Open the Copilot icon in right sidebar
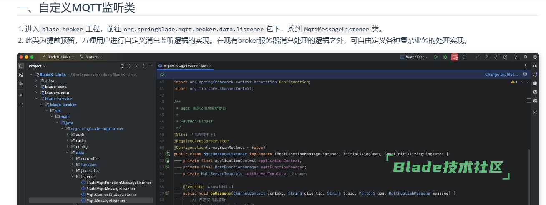546x205 pixels. [x=535, y=92]
